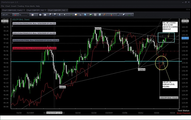The image size is (191, 120).
Task: Select the EntryOrder 50681213 buy label
Action: pos(34,33)
